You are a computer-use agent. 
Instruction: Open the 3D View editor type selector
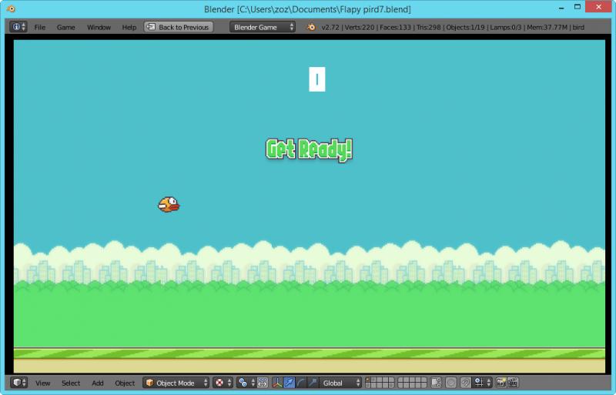point(18,383)
